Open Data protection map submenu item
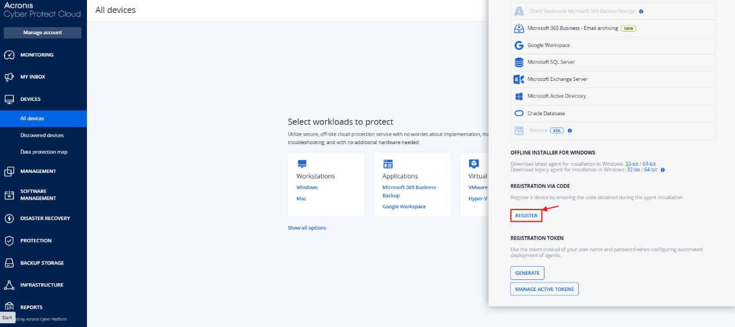 (44, 152)
